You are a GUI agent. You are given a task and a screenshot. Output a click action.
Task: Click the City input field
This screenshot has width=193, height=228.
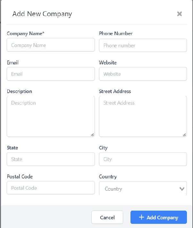pyautogui.click(x=143, y=159)
